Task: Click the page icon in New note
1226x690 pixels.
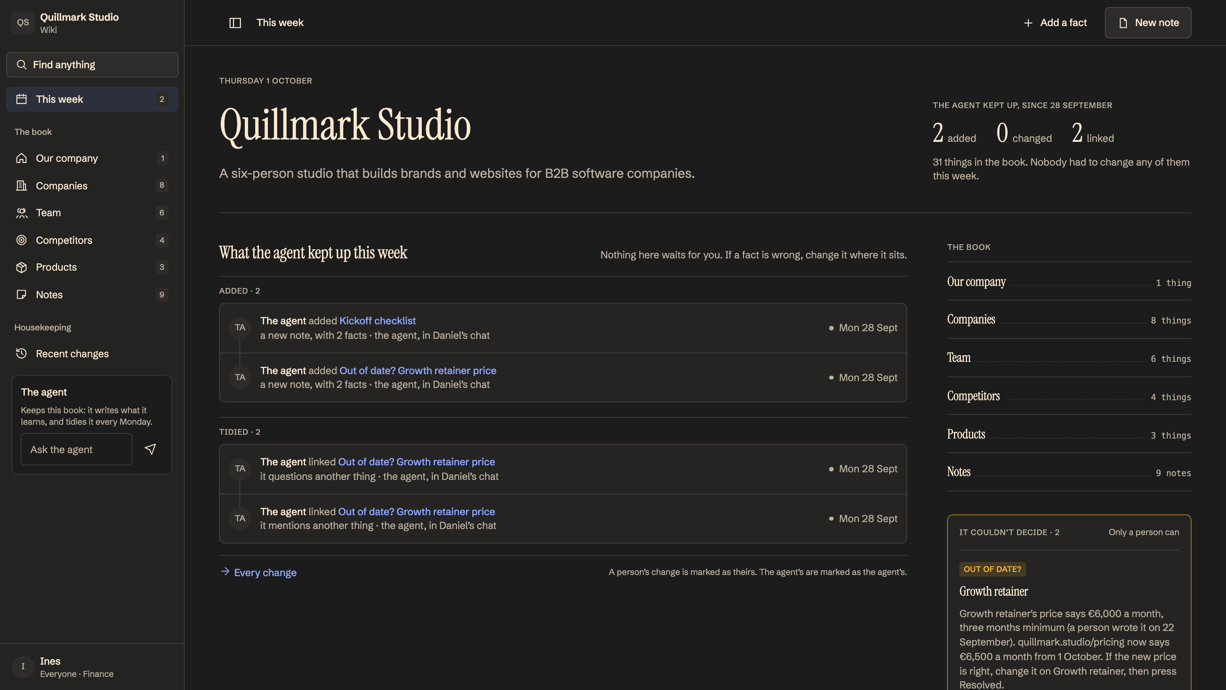Action: pos(1123,23)
